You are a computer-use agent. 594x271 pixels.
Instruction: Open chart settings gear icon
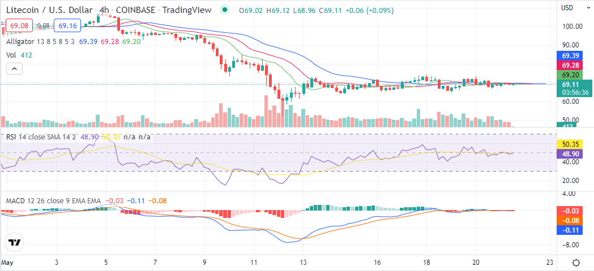point(576,263)
